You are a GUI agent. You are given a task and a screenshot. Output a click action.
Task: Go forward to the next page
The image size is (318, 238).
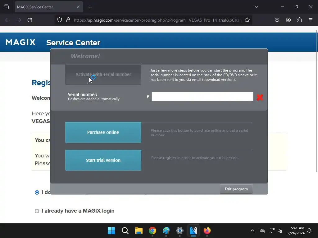point(19,20)
